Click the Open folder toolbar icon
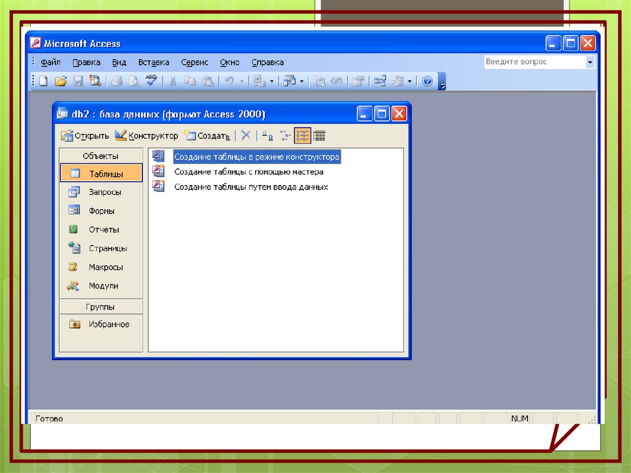631x473 pixels. 60,81
